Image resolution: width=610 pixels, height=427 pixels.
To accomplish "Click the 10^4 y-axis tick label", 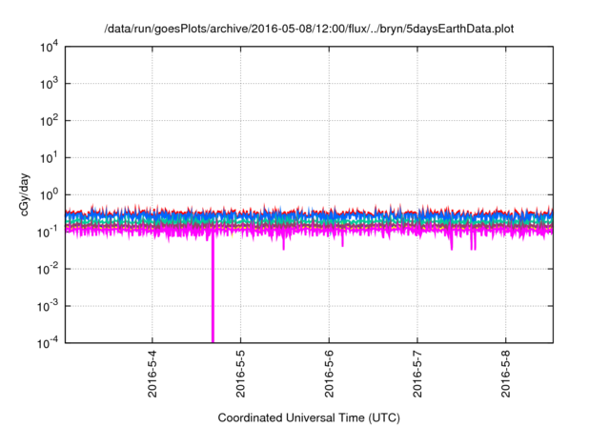I will pyautogui.click(x=49, y=47).
